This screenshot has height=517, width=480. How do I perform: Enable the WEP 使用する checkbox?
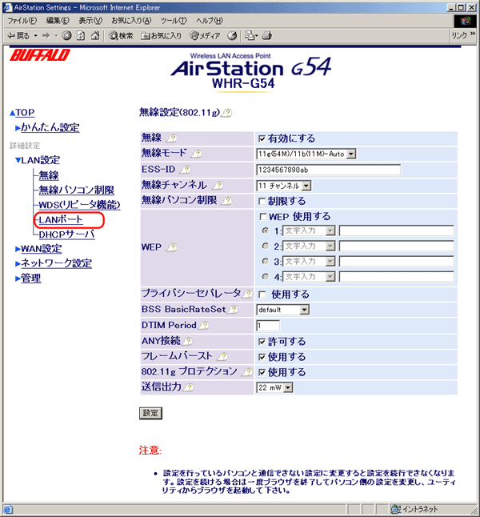[x=263, y=217]
